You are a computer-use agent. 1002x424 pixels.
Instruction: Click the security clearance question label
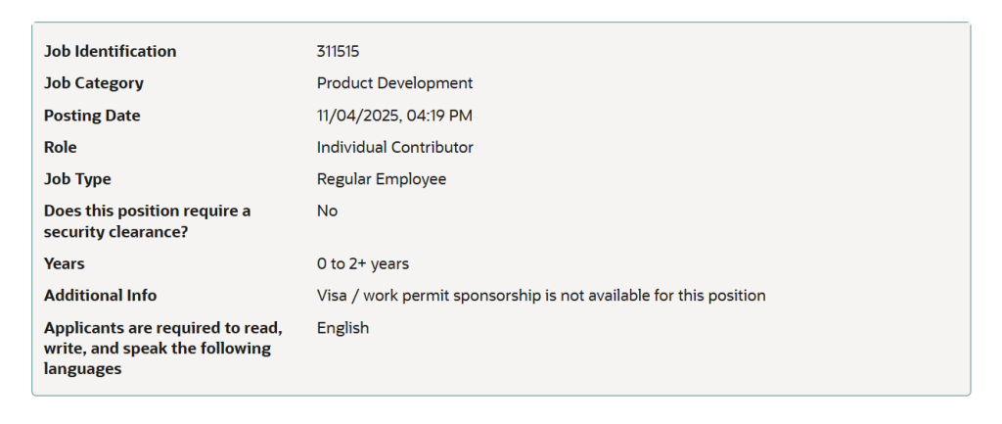point(147,221)
